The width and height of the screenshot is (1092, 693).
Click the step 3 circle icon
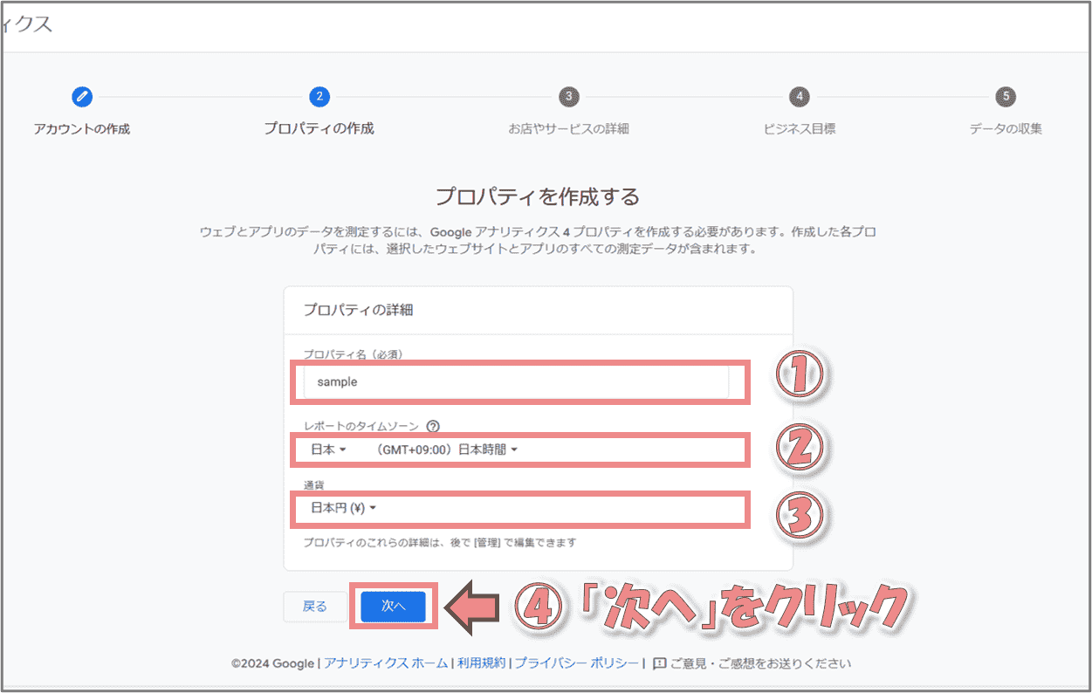569,96
